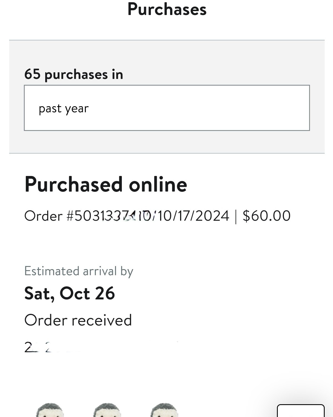Click the partially hidden text below 'Order received'
Viewport: 333px width, 417px height.
(x=39, y=348)
